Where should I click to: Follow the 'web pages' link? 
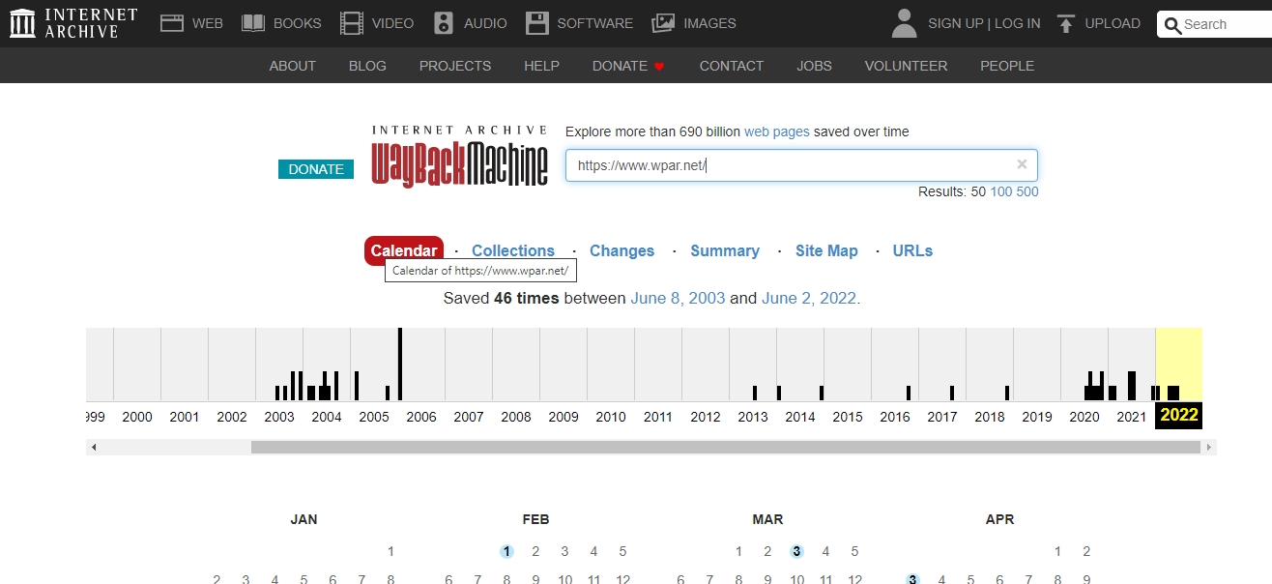click(x=777, y=131)
